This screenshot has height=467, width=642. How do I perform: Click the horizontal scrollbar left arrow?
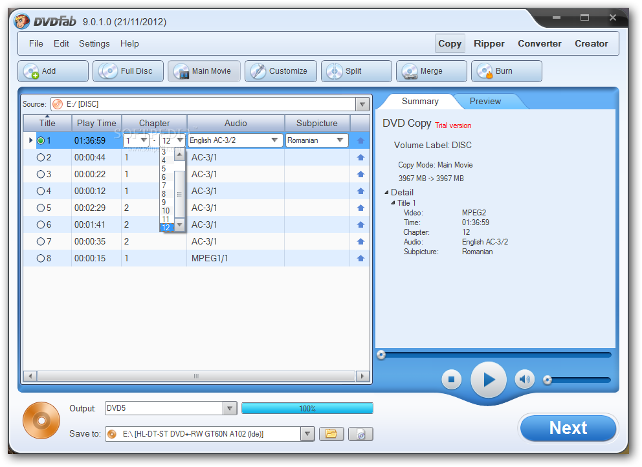pyautogui.click(x=30, y=376)
